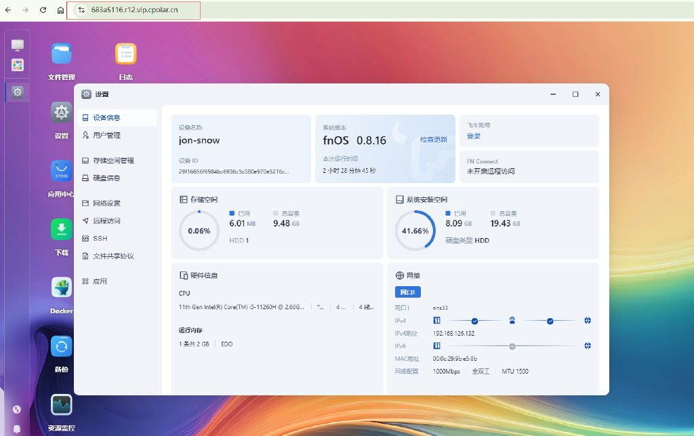Open 远程访问 settings section
The height and width of the screenshot is (436, 694).
click(106, 221)
